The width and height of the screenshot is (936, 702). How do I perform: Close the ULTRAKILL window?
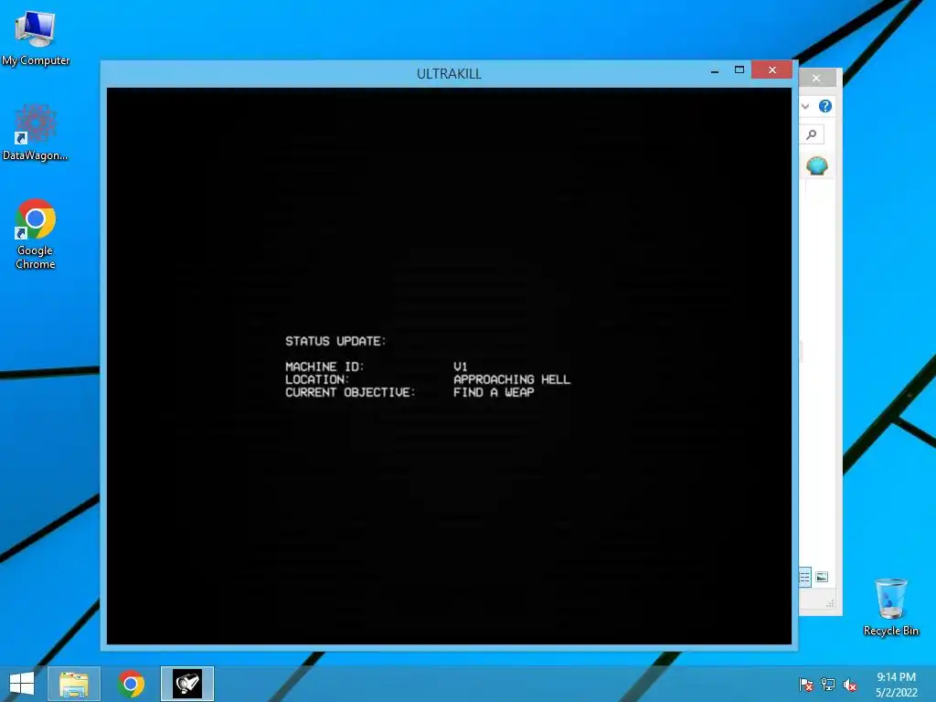[771, 69]
